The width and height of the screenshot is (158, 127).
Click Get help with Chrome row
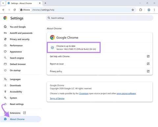pos(100,56)
